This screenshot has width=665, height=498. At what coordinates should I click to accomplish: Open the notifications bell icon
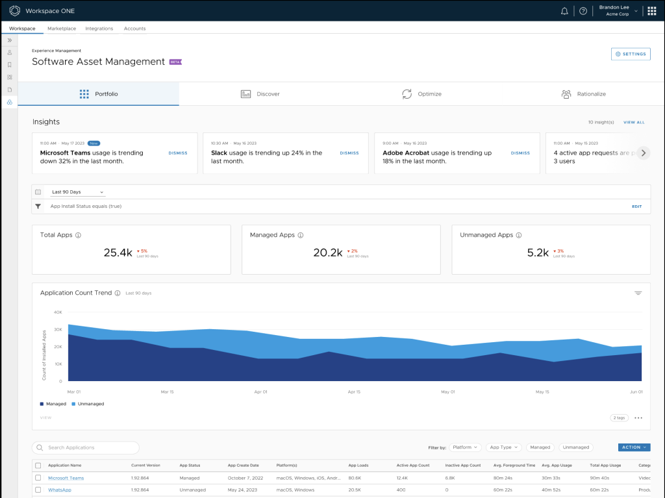click(x=564, y=11)
